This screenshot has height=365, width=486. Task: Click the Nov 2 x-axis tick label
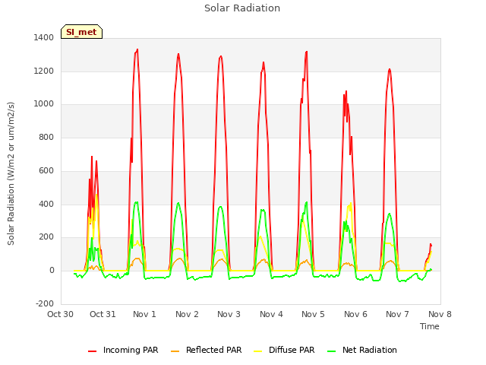pyautogui.click(x=187, y=314)
